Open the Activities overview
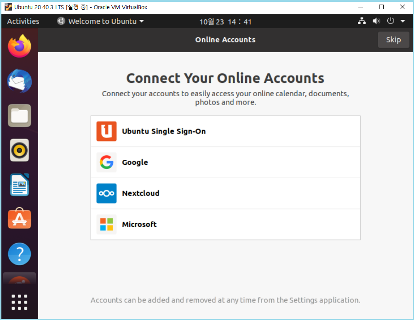 (23, 21)
